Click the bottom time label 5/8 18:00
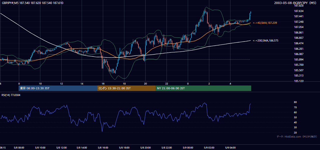 click(124, 148)
